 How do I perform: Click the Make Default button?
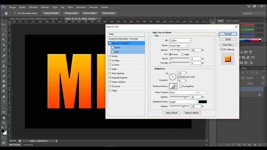coord(171,113)
